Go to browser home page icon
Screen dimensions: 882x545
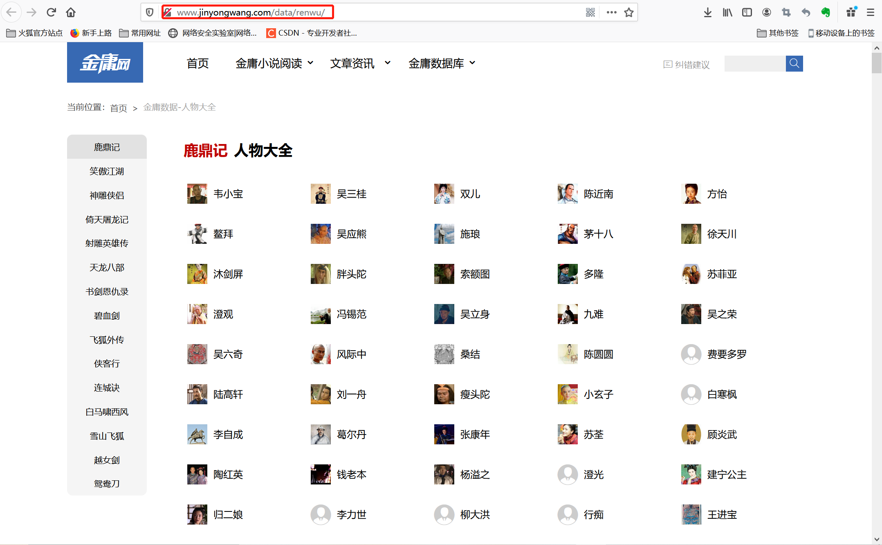[x=71, y=12]
